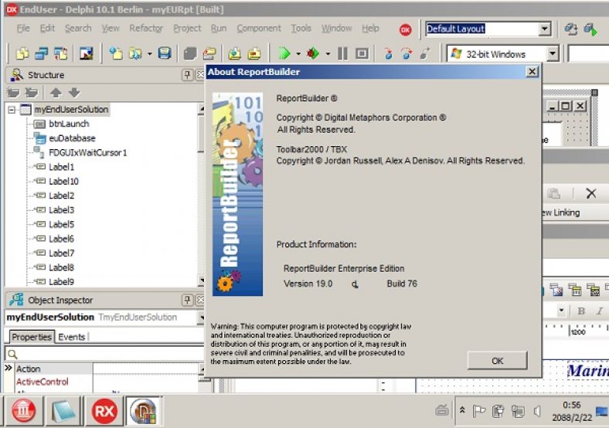Click the Add file to project icon
This screenshot has width=609, height=428.
pos(235,53)
